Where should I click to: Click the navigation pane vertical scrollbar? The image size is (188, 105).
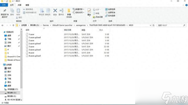21,60
